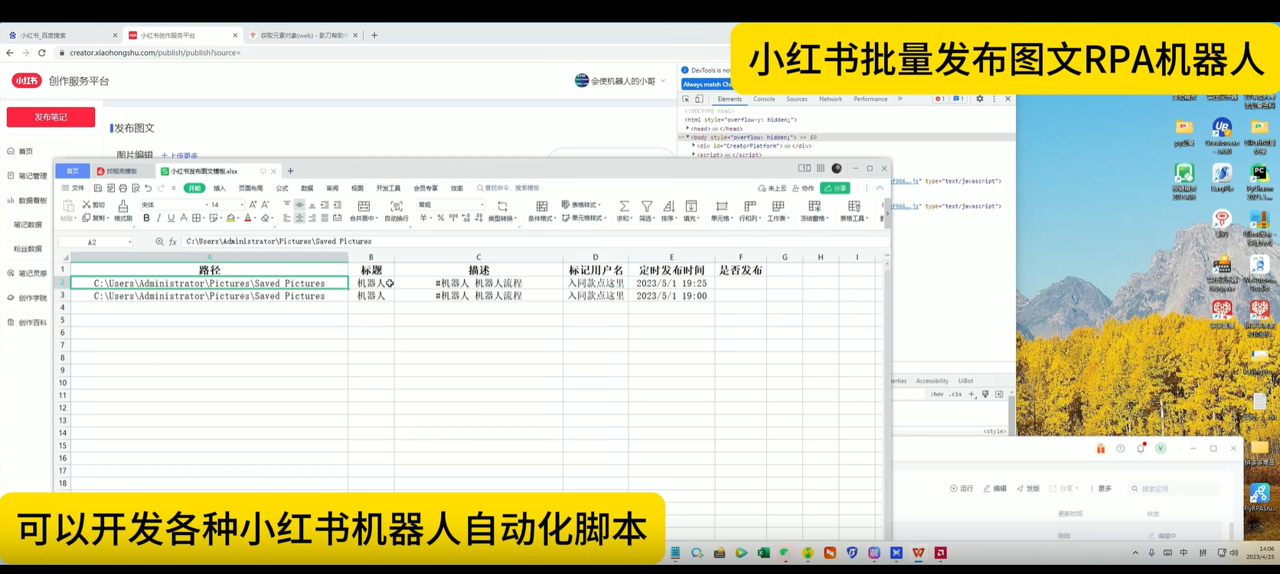1280x574 pixels.
Task: Expand the <head> node in Elements tree
Action: [687, 129]
